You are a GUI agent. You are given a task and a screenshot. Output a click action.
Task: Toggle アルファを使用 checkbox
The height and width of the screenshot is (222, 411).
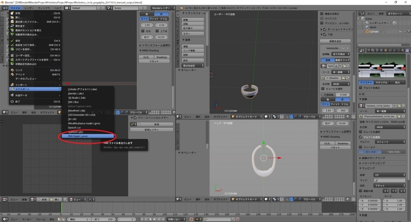point(361,137)
